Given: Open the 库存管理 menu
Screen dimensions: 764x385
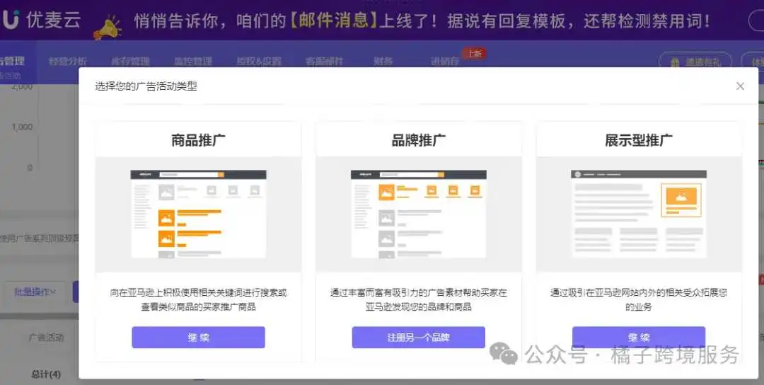Looking at the screenshot, I should click(130, 62).
